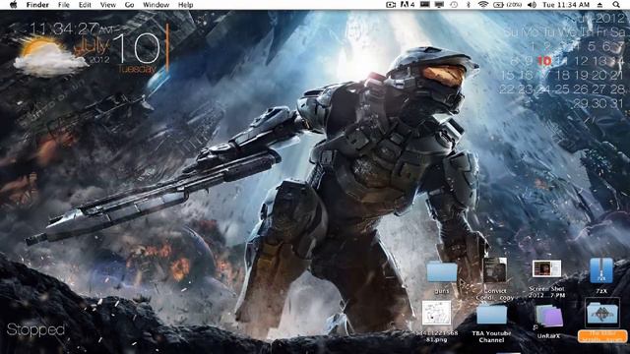
Task: Click the Tuesday label in date widget
Action: [x=137, y=70]
